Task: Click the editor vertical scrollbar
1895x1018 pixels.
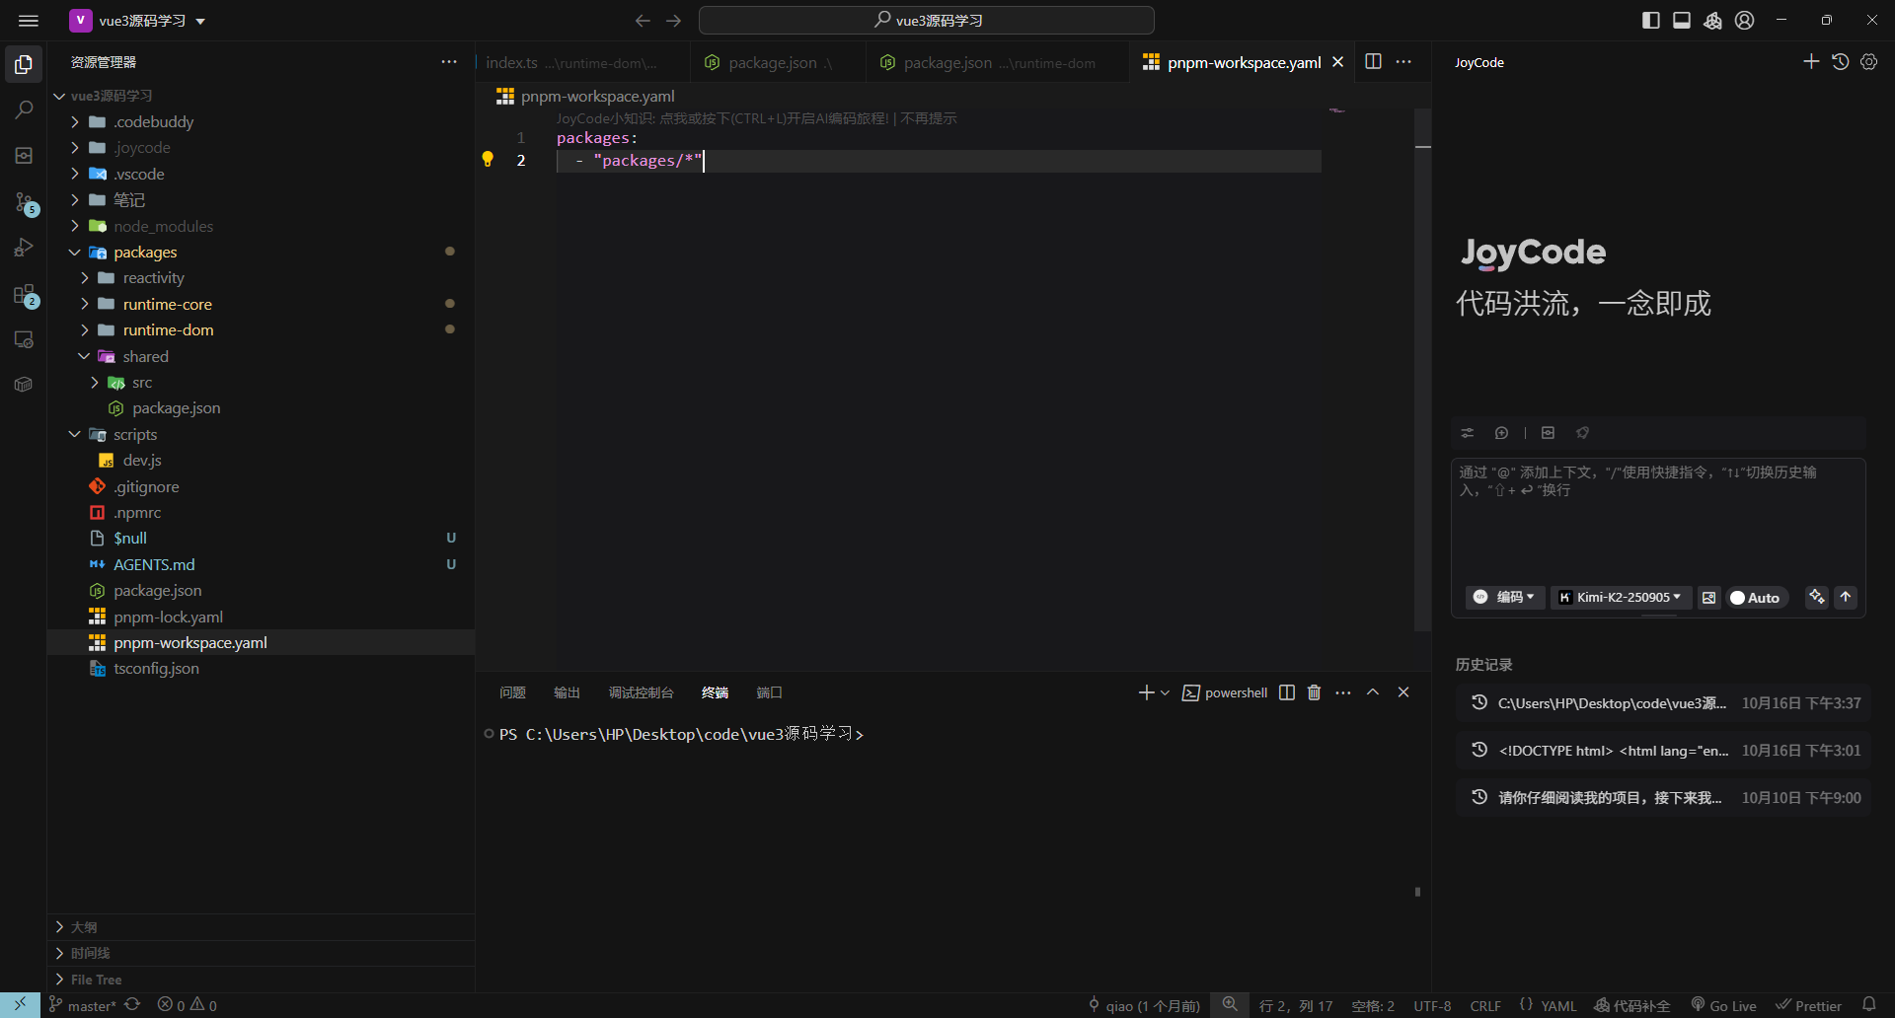Action: point(1422,370)
